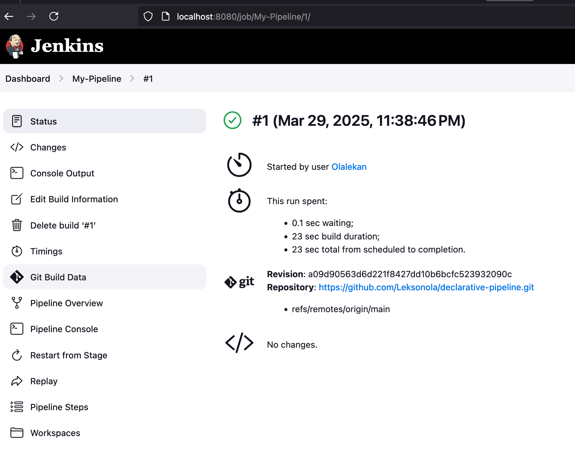Open Timings in the sidebar

[105, 251]
